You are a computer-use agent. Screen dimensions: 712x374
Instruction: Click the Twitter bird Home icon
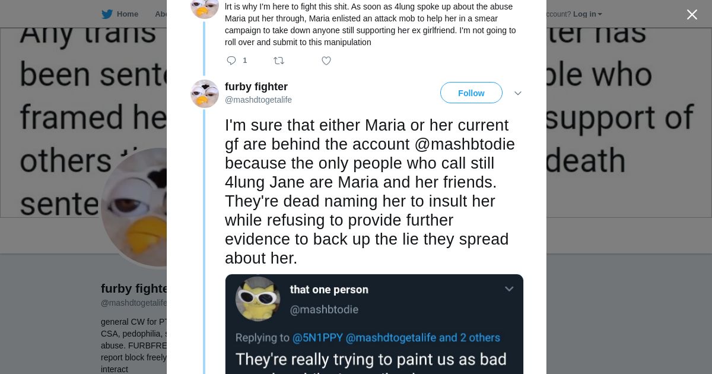[107, 14]
